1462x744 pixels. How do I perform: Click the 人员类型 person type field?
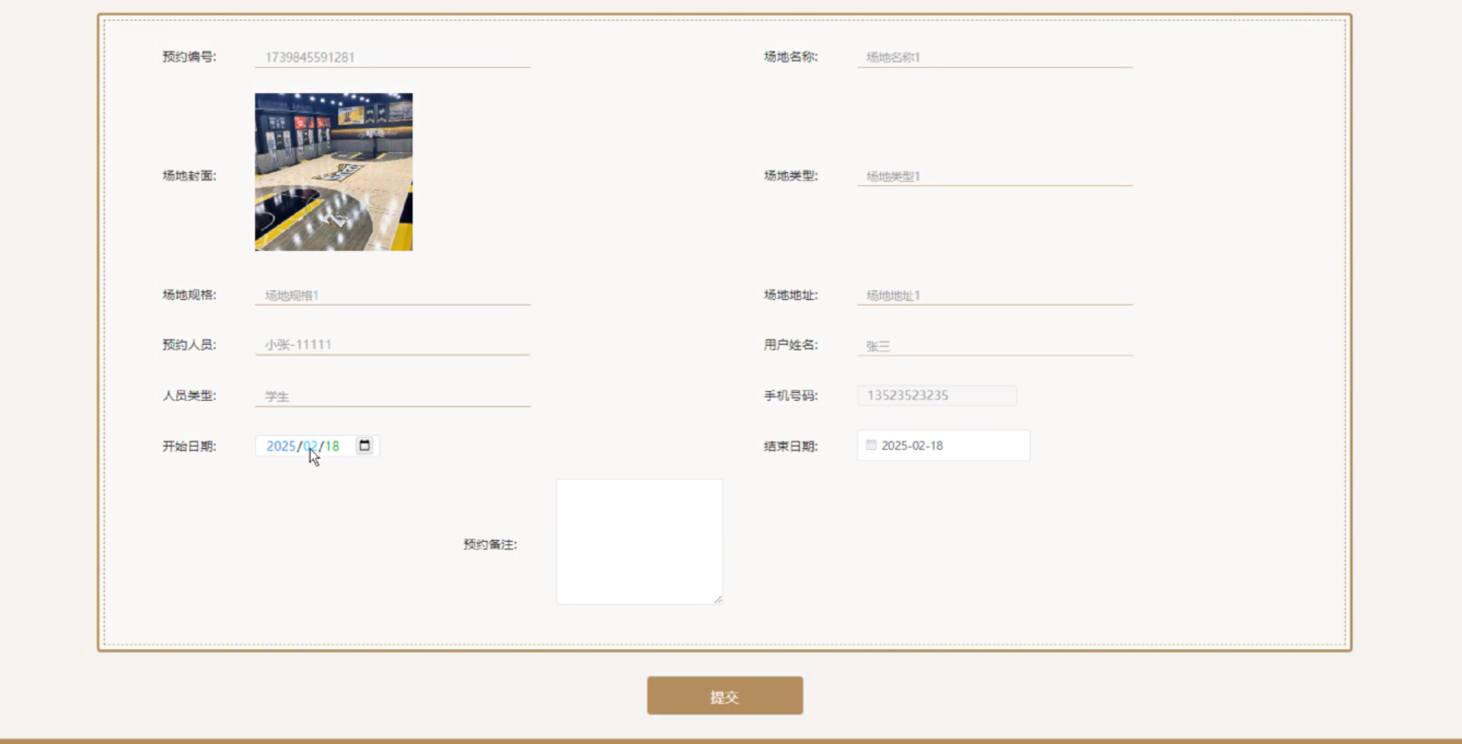click(392, 396)
